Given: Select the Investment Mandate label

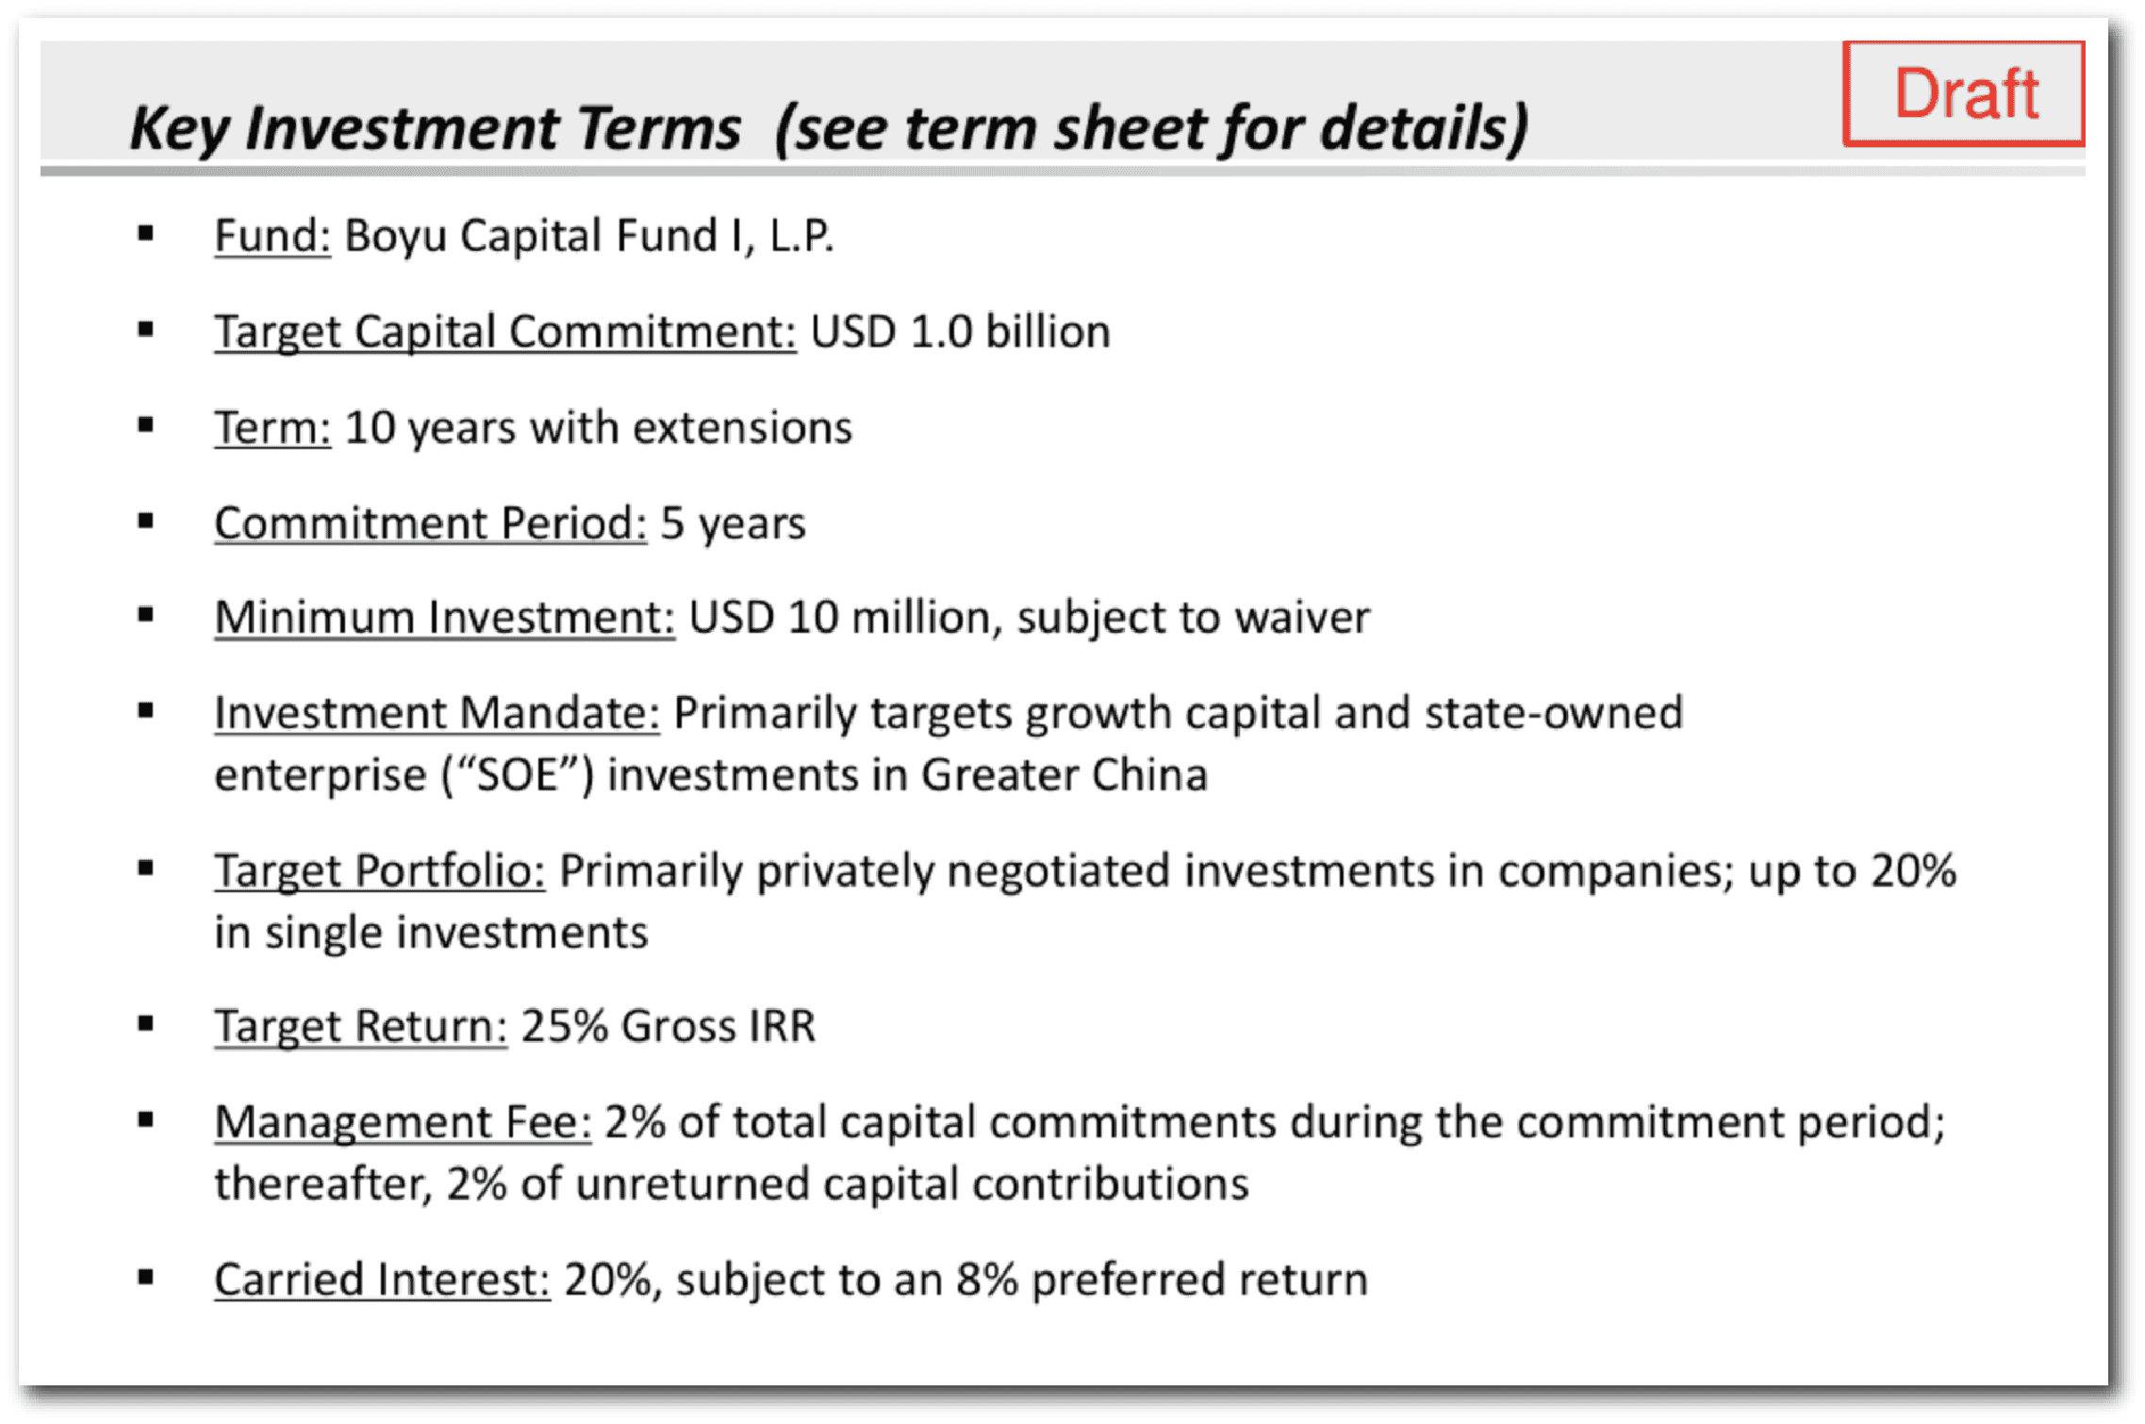Looking at the screenshot, I should [x=437, y=713].
